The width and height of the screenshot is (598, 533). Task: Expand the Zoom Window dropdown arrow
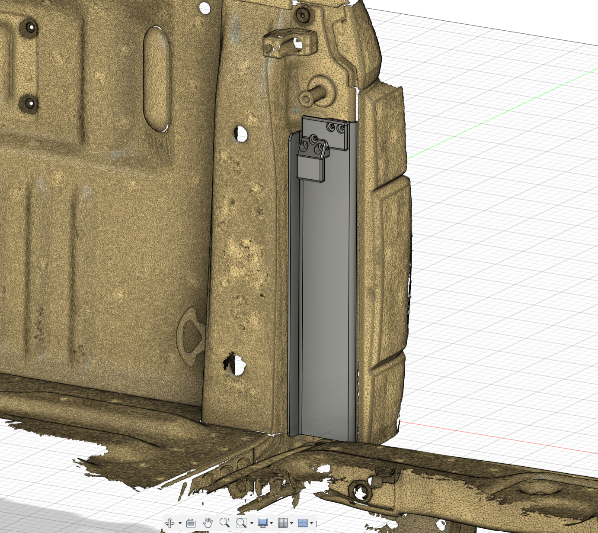[x=252, y=523]
